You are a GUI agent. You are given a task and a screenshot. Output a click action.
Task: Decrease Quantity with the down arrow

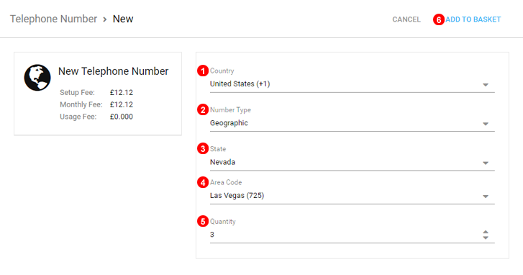[x=486, y=238]
